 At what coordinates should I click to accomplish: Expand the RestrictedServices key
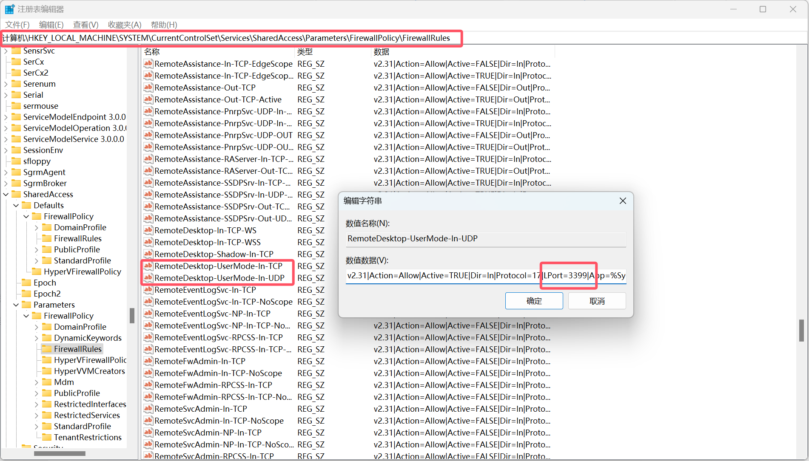37,415
